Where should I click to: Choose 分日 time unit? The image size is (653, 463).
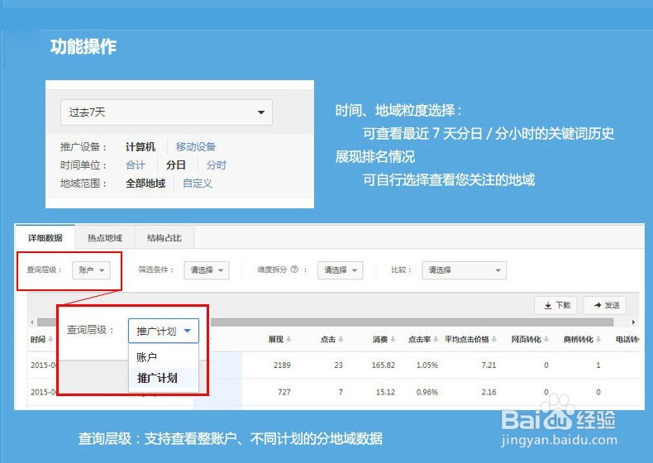click(x=176, y=165)
